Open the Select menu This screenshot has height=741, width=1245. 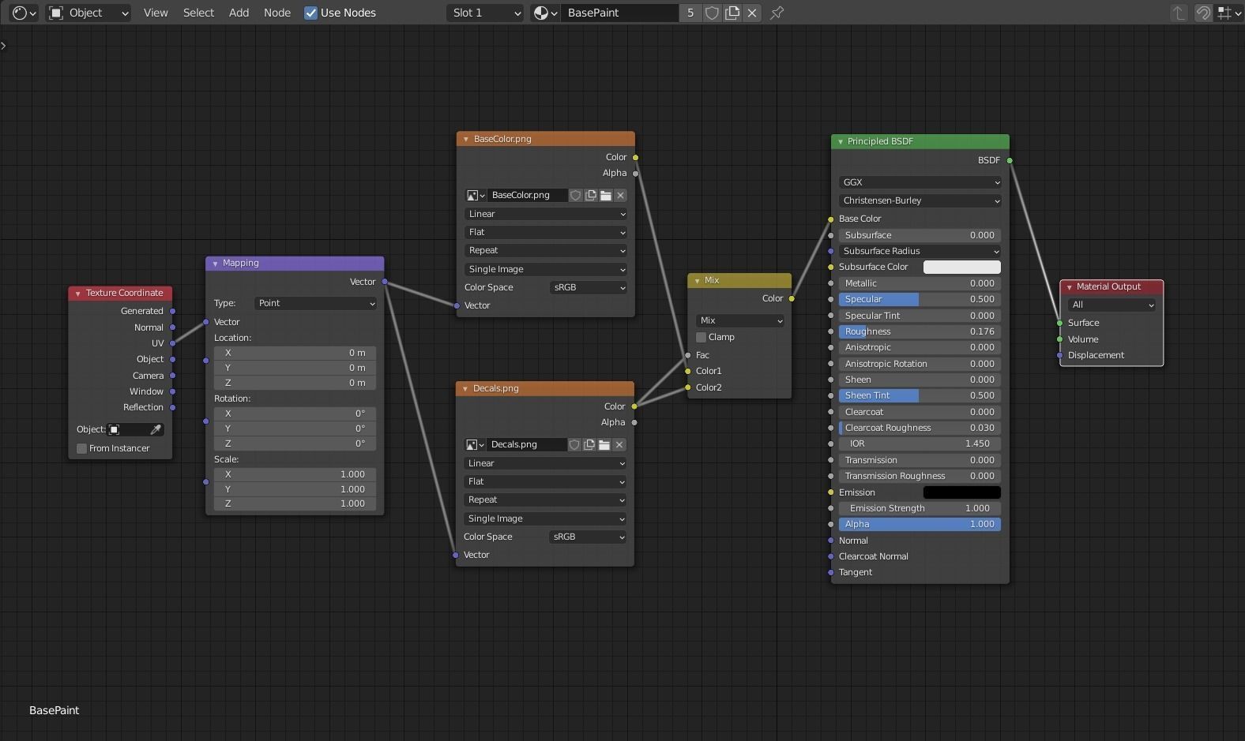[198, 13]
